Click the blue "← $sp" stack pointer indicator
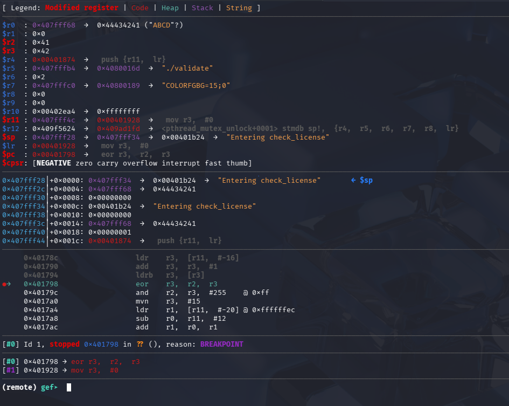The height and width of the screenshot is (406, 509). (x=361, y=180)
